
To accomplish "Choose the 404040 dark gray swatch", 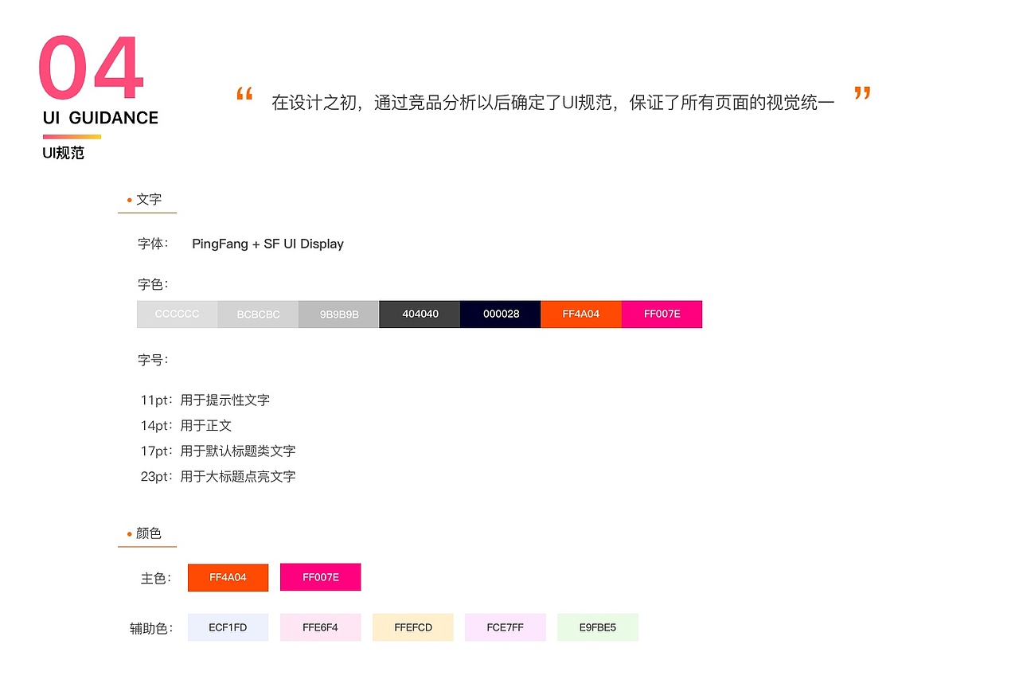I will [x=420, y=314].
